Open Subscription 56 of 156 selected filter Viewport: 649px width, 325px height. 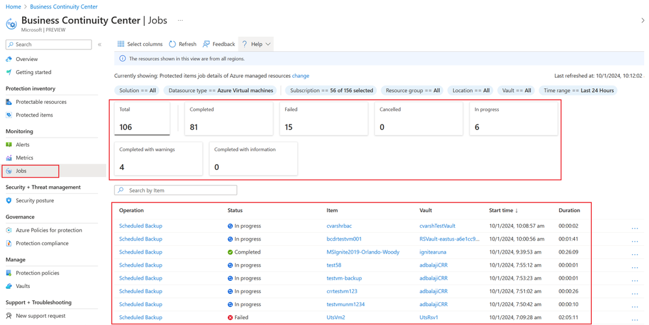coord(331,91)
